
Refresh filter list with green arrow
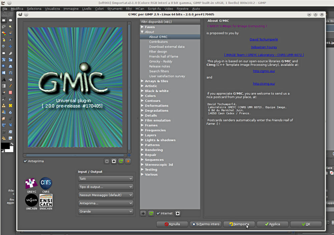click(x=151, y=213)
